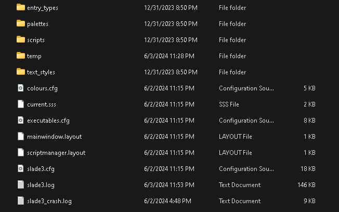Select the SSS File type label
Viewport: 339px width, 212px height.
[229, 104]
